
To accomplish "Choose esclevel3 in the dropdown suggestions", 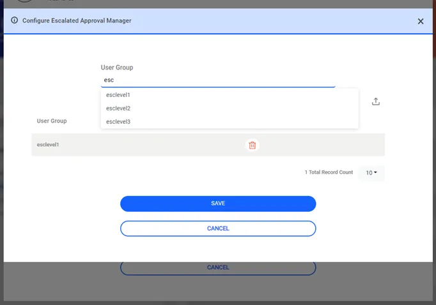I will [230, 122].
